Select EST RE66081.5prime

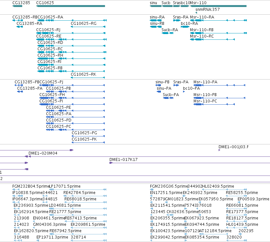pyautogui.click(x=236, y=209)
